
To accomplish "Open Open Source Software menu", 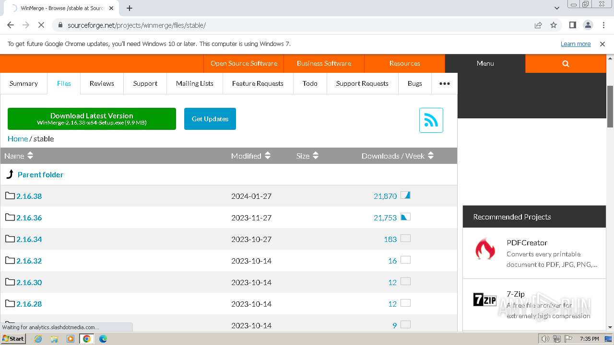I will [244, 63].
